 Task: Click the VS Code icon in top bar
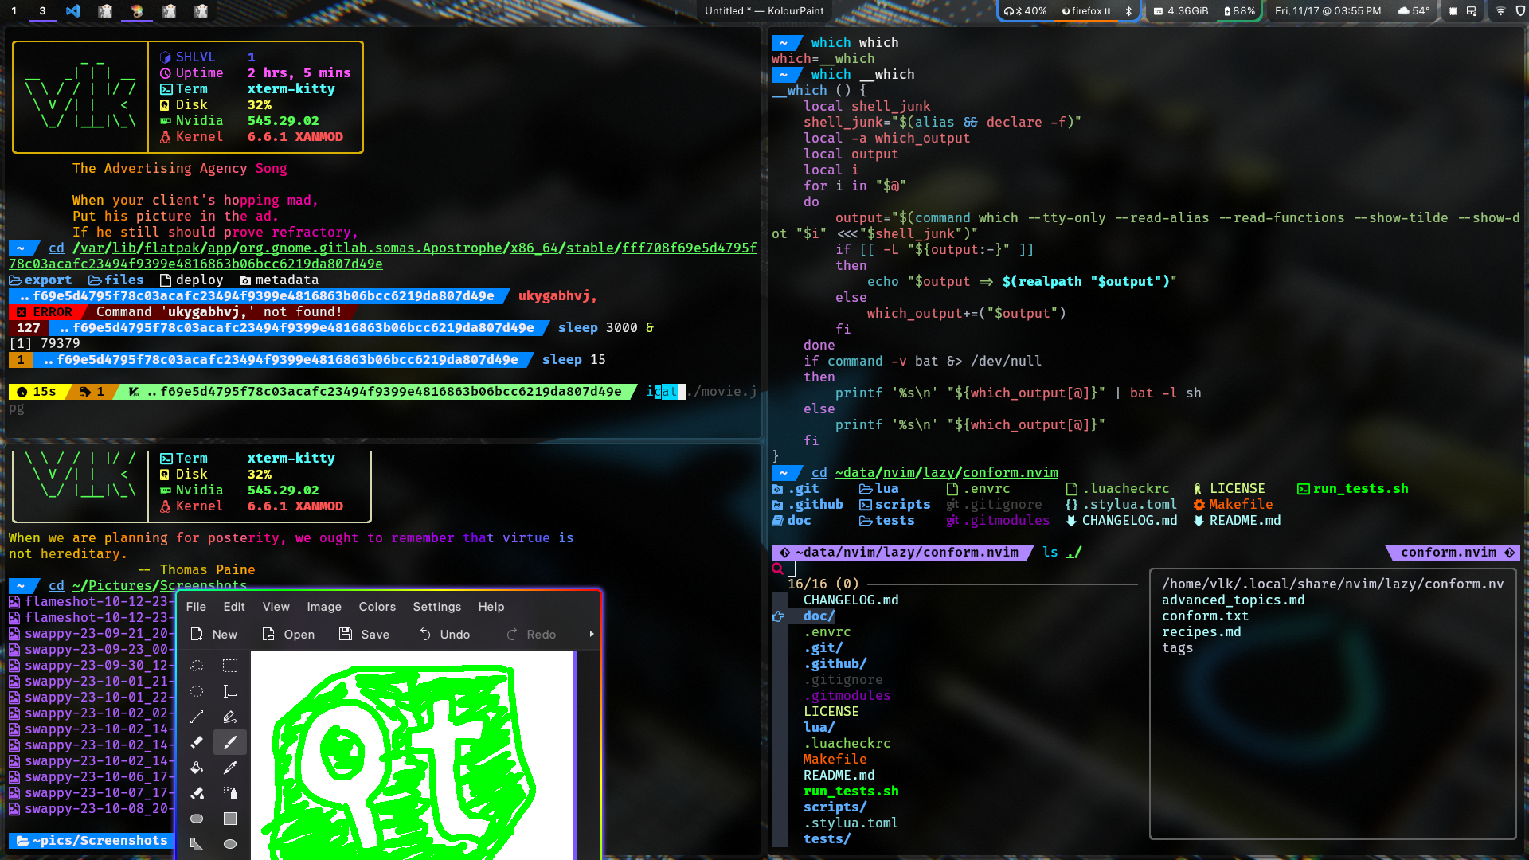[x=73, y=11]
